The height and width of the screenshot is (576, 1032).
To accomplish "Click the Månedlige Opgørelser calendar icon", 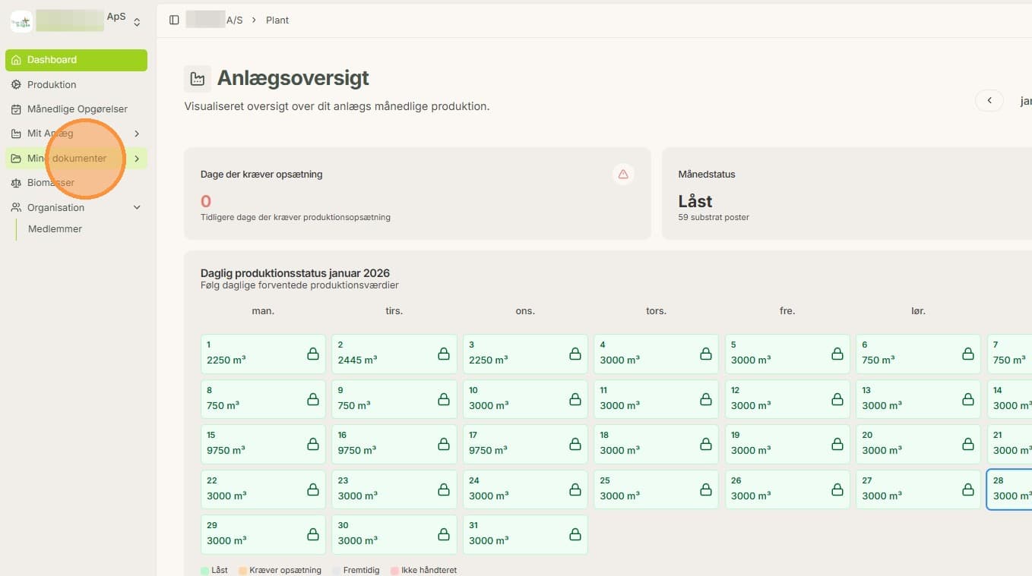I will pos(16,109).
